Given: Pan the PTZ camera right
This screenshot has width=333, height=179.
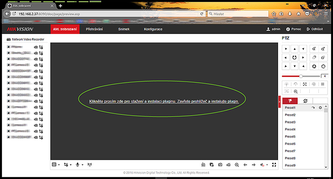Looking at the screenshot, I should [303, 58].
